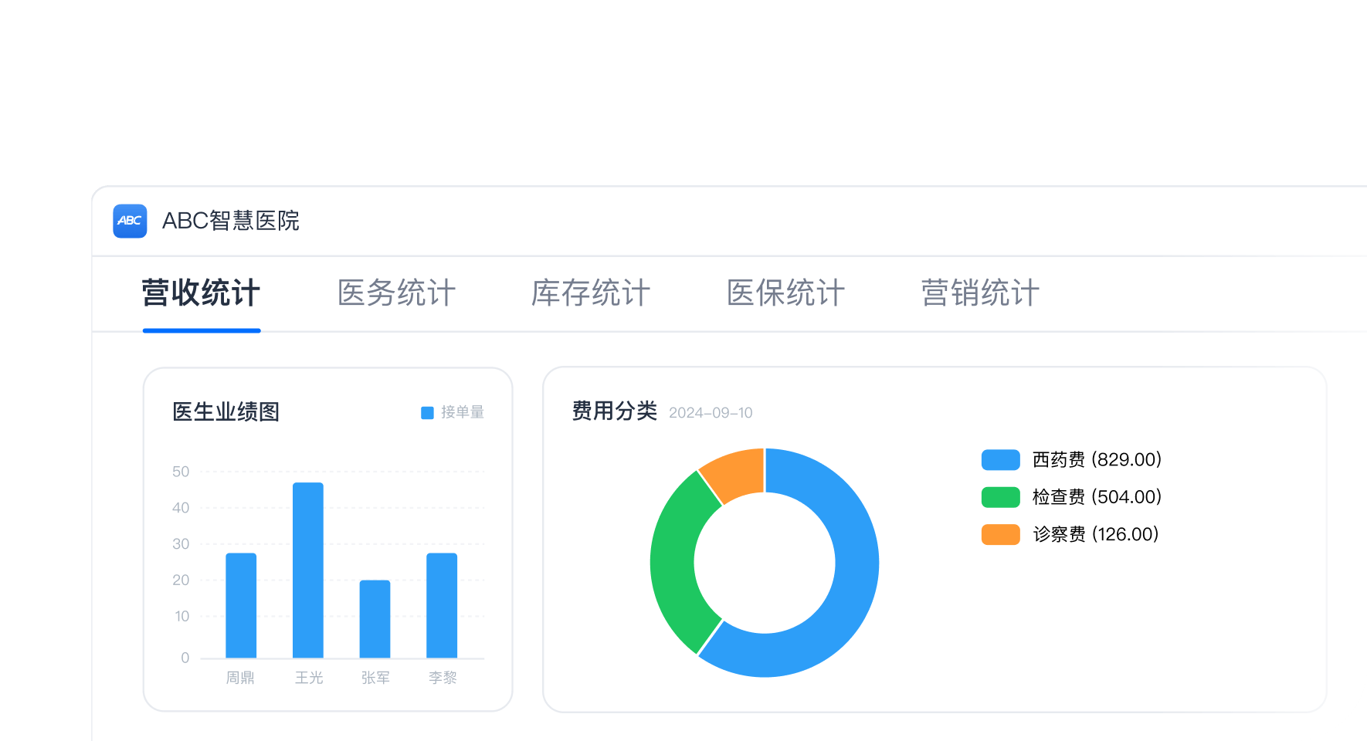Click the orange 诊察费 legend icon
Image resolution: width=1367 pixels, height=741 pixels.
(999, 533)
